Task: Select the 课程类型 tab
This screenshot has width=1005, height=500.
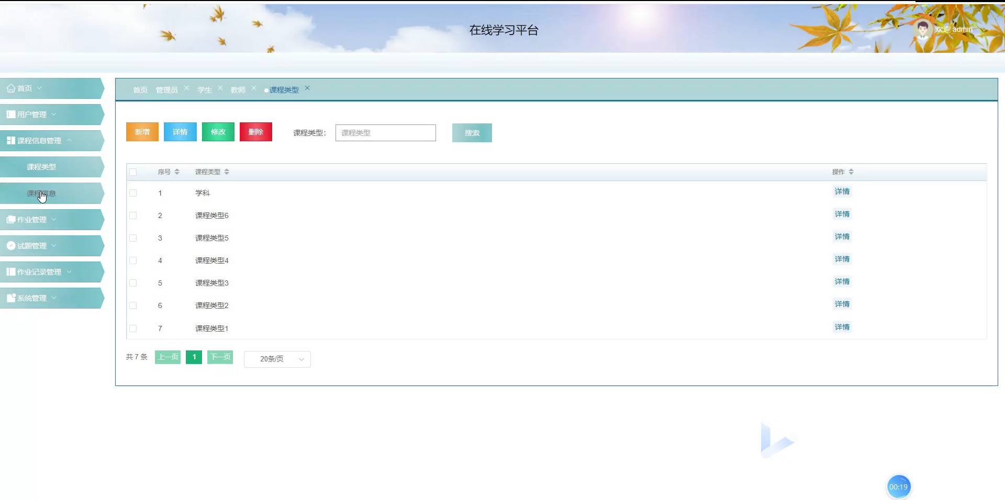Action: coord(284,90)
